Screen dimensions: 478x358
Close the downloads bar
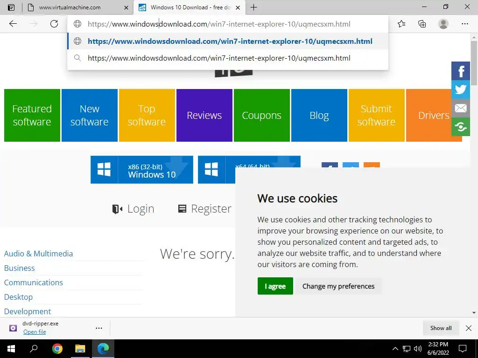(x=469, y=328)
